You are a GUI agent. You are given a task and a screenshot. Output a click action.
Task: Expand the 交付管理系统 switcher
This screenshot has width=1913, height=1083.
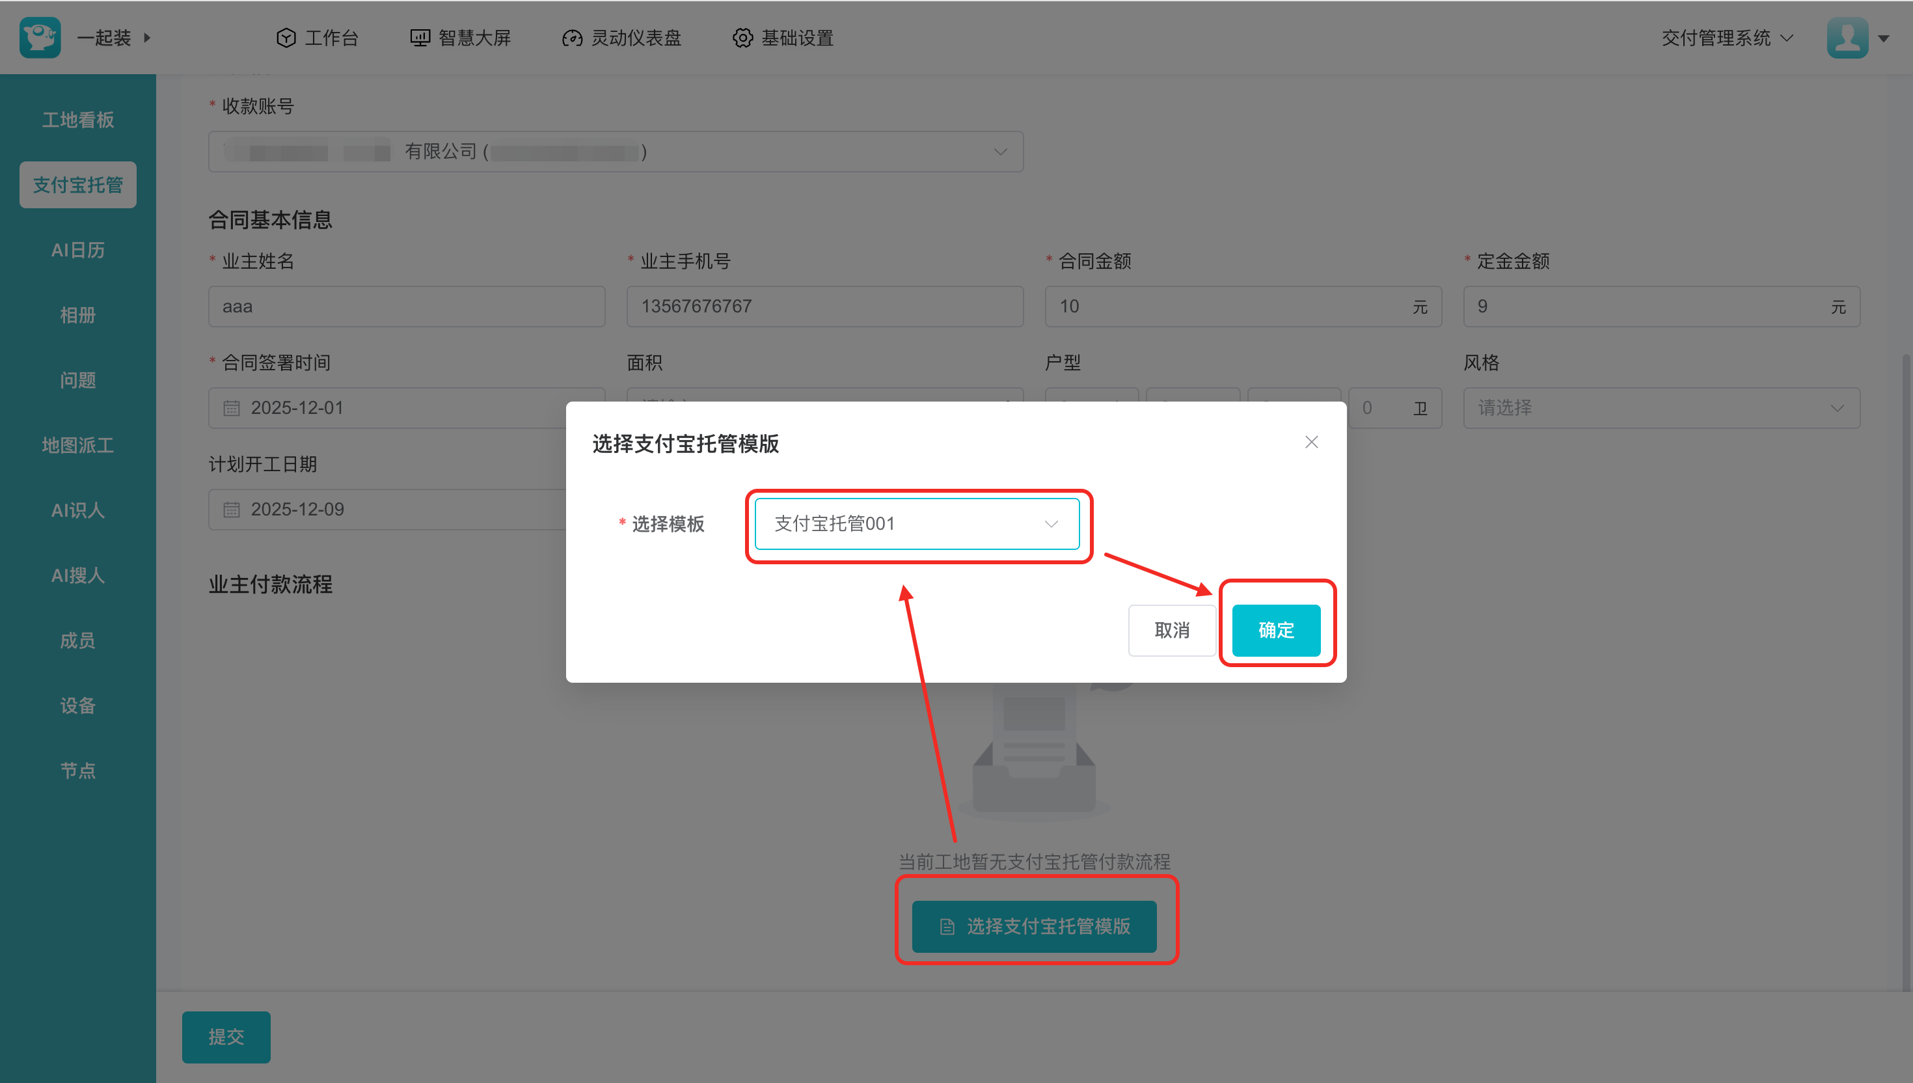[x=1726, y=38]
